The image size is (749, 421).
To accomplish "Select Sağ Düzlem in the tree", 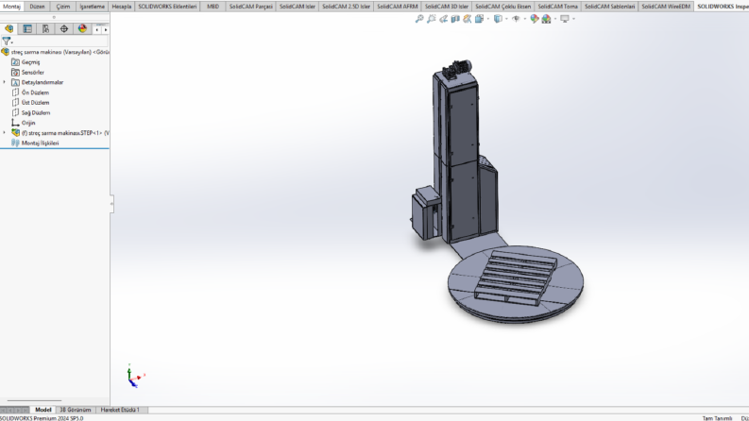I will tap(36, 112).
